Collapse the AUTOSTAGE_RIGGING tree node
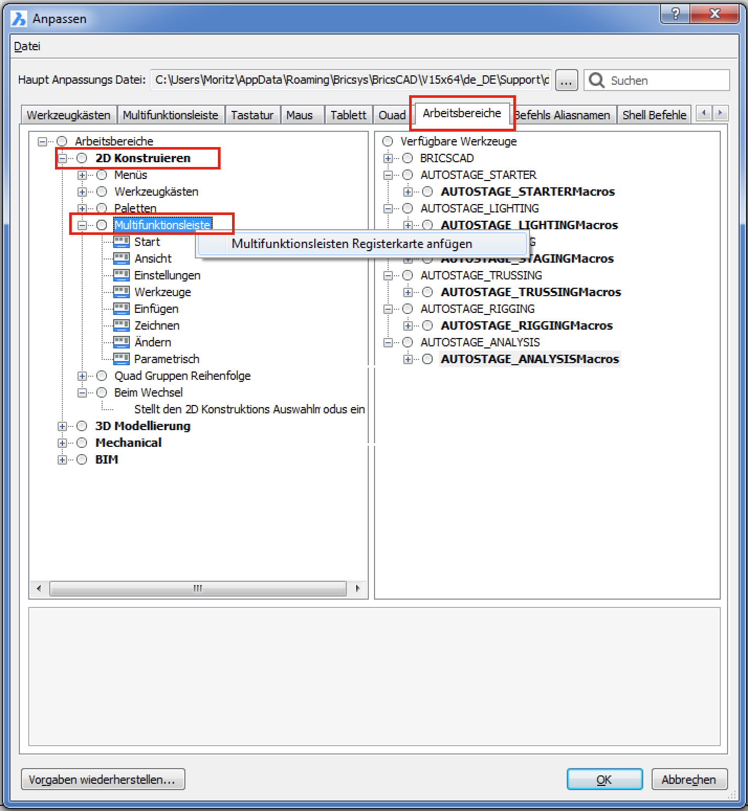This screenshot has height=811, width=748. coord(388,308)
